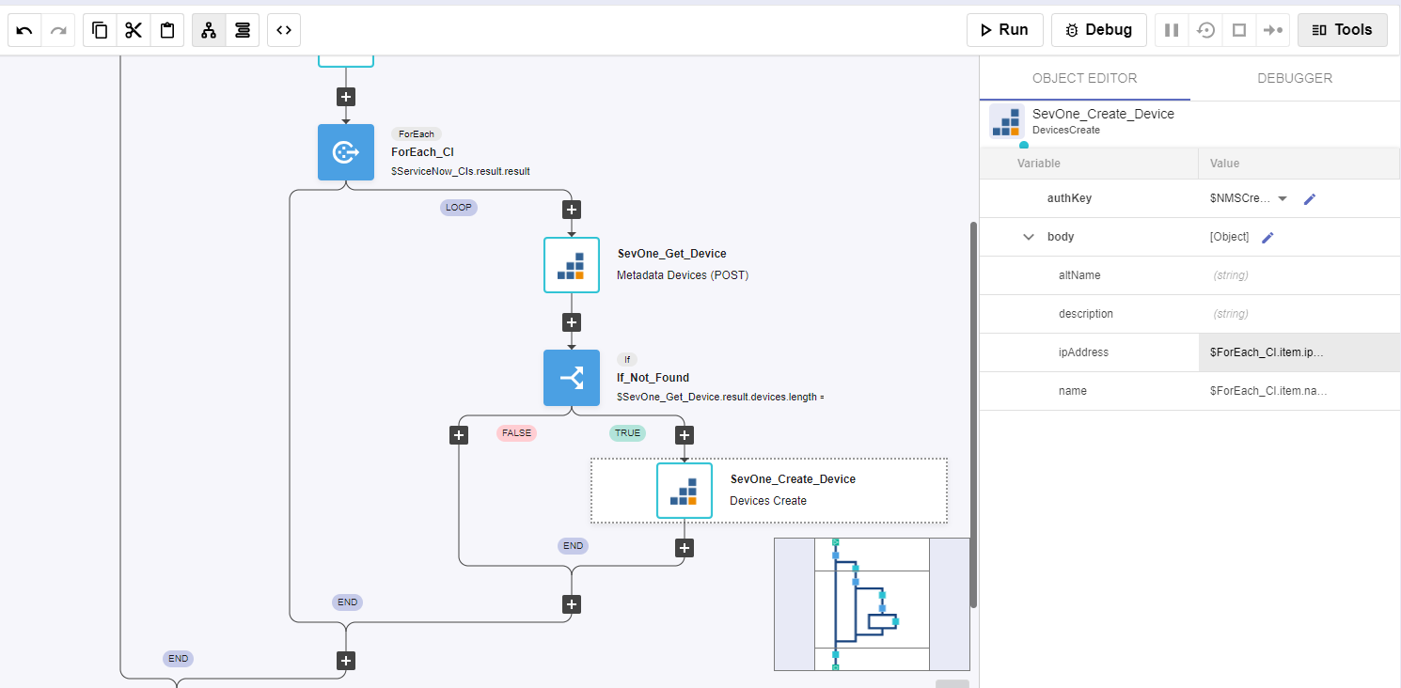Select the If_Not_Found condition block icon

572,378
